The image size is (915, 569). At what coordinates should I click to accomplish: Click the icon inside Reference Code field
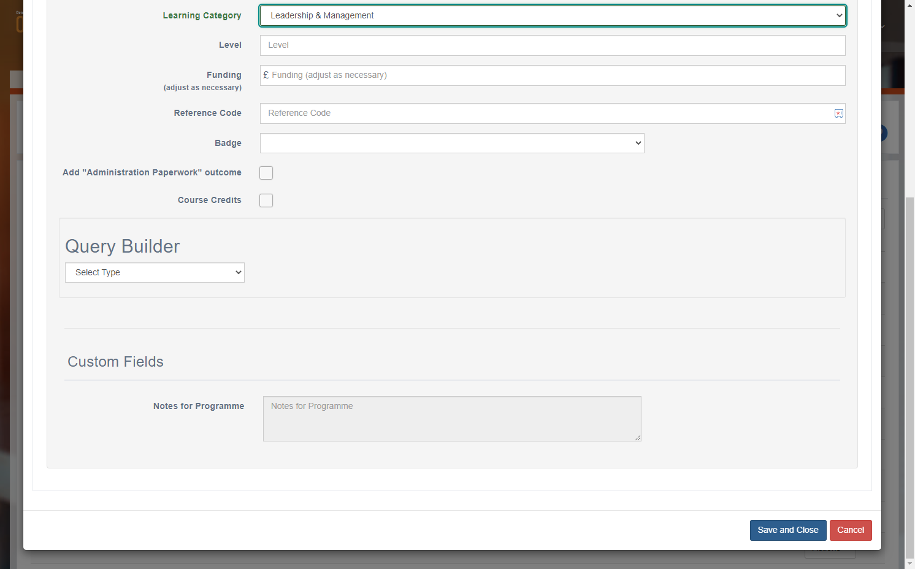click(839, 113)
